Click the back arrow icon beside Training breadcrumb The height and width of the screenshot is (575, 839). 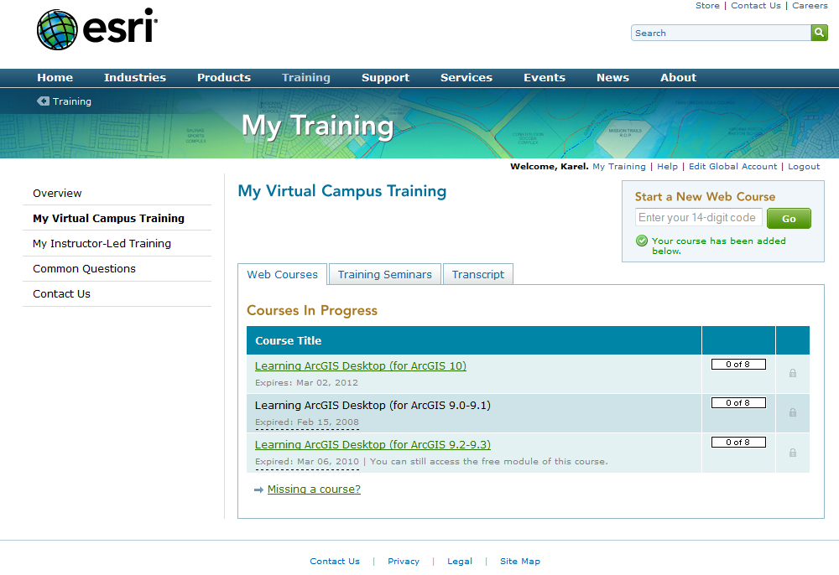[43, 101]
